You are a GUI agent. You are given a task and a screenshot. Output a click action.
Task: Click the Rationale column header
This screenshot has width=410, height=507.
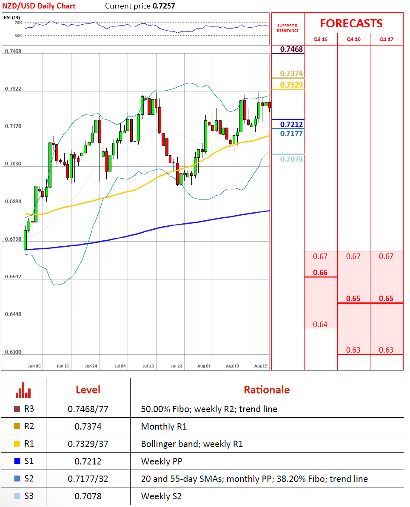(267, 390)
